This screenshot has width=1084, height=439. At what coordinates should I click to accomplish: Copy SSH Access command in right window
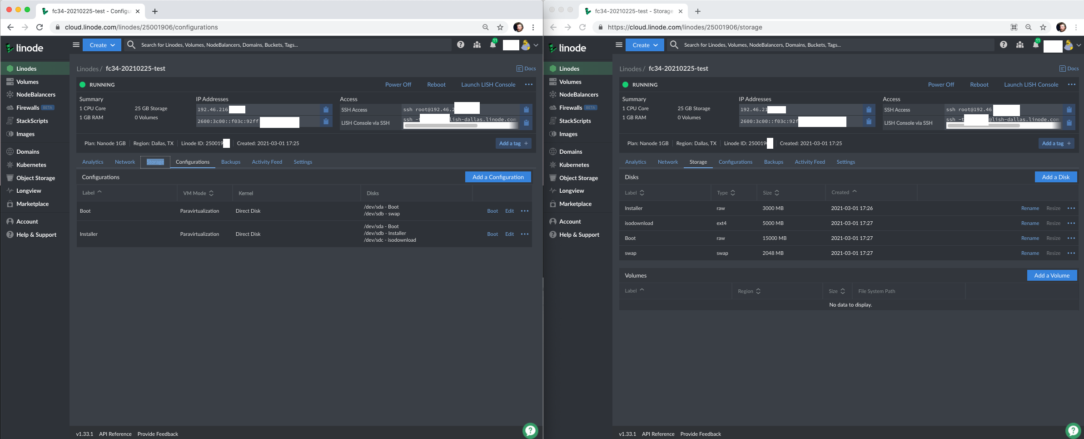(1069, 109)
